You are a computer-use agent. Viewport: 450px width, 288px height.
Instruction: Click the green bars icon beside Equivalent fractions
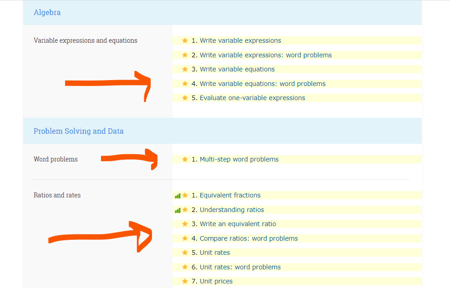click(177, 196)
